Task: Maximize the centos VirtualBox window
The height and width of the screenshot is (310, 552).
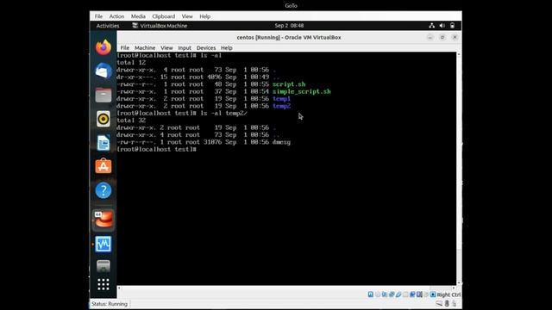Action: 442,37
